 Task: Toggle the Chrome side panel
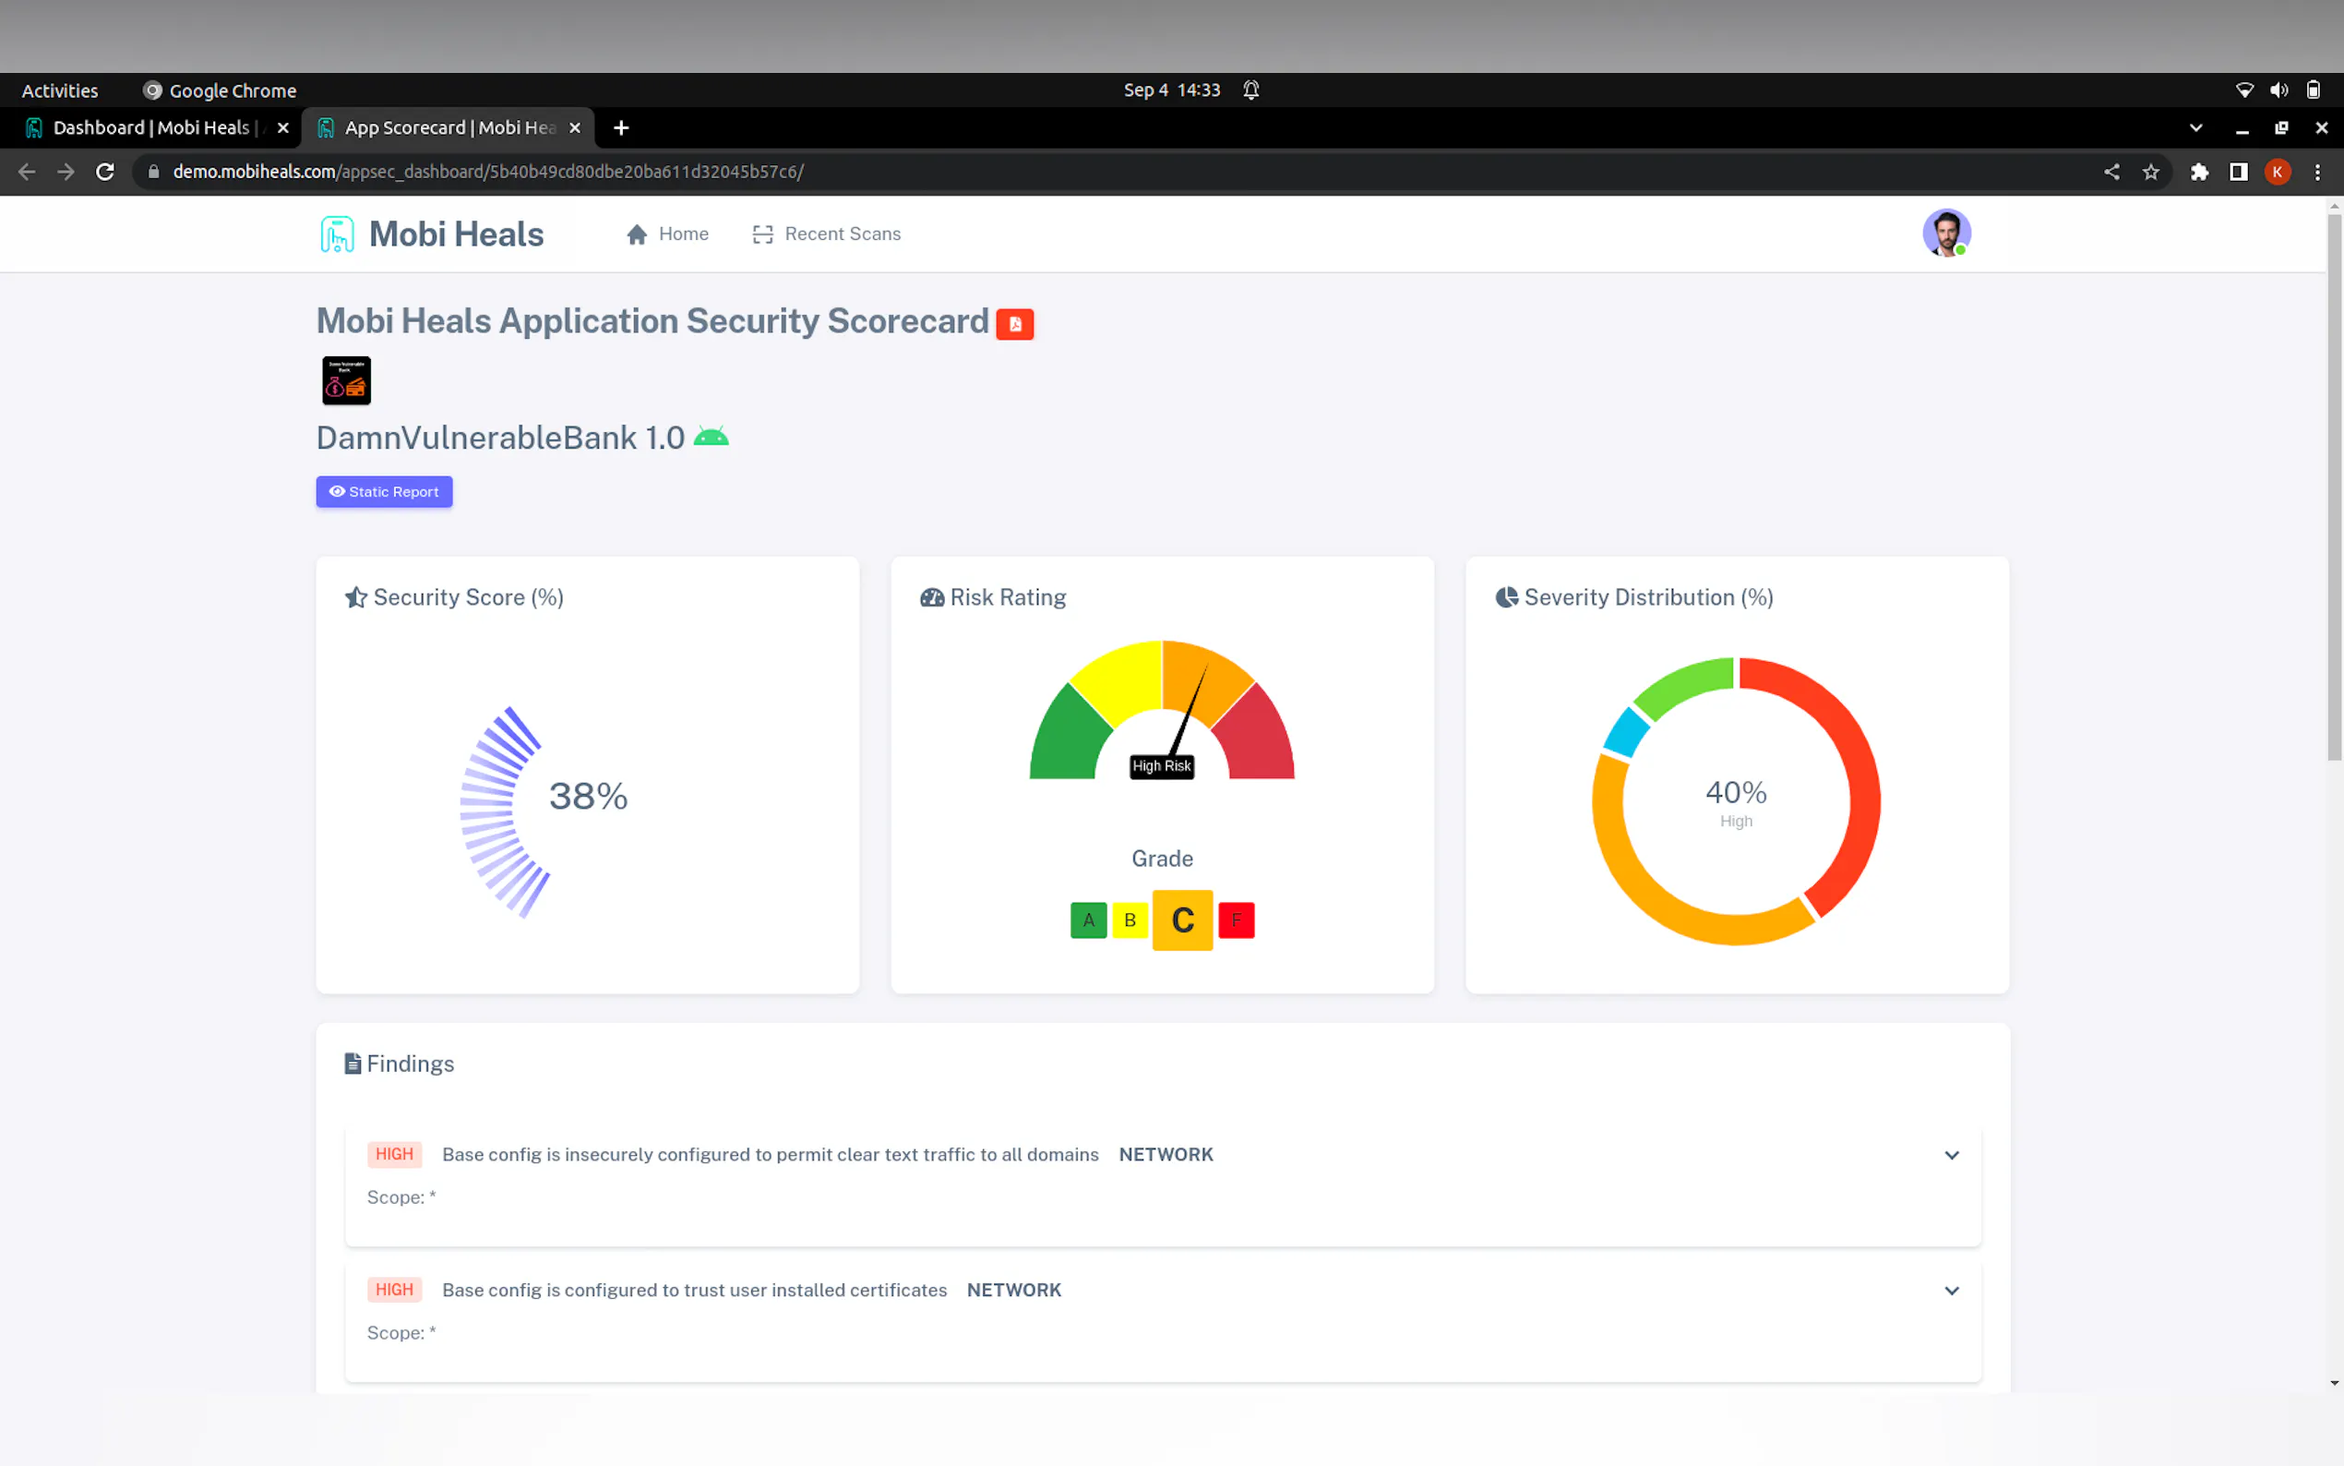(2239, 172)
